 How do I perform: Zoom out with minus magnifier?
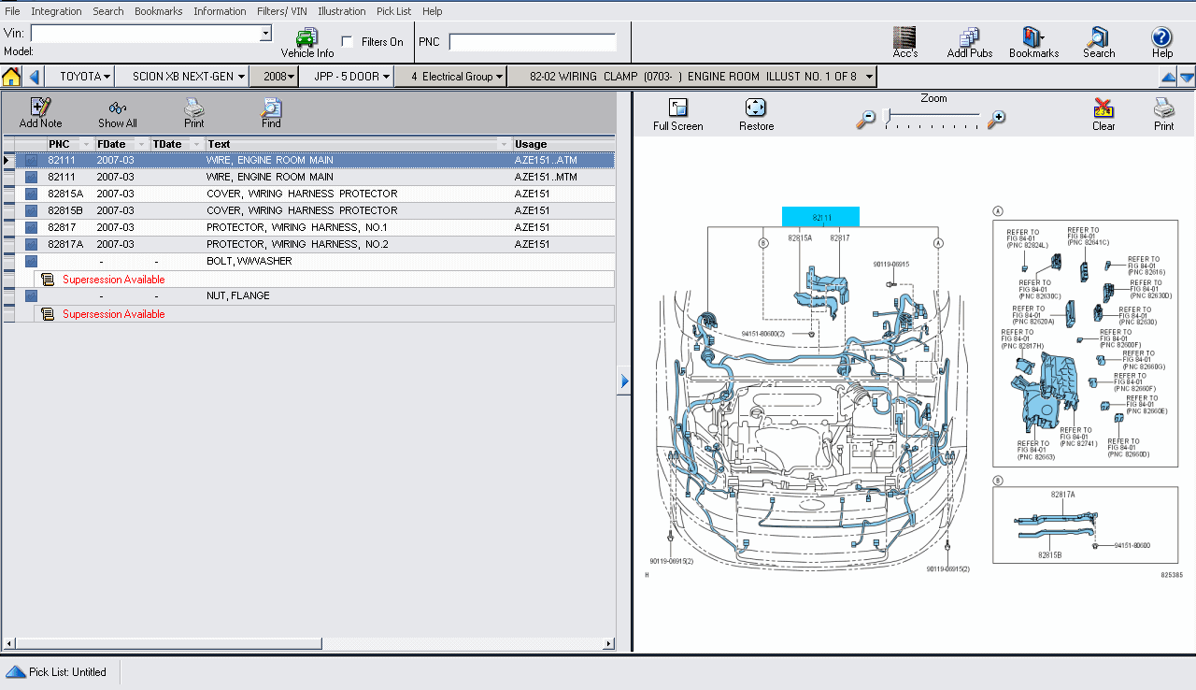[866, 119]
